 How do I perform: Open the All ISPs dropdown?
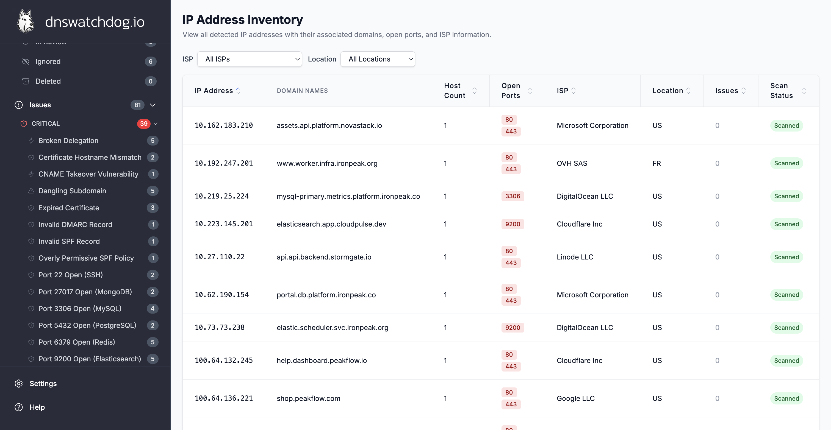[x=249, y=59]
